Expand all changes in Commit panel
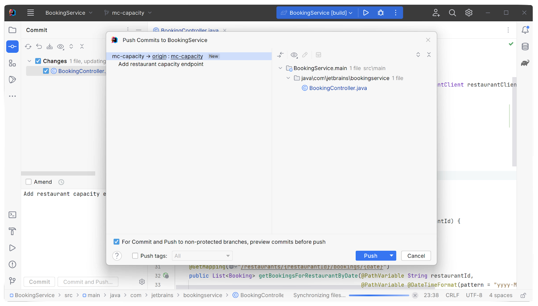 (71, 46)
